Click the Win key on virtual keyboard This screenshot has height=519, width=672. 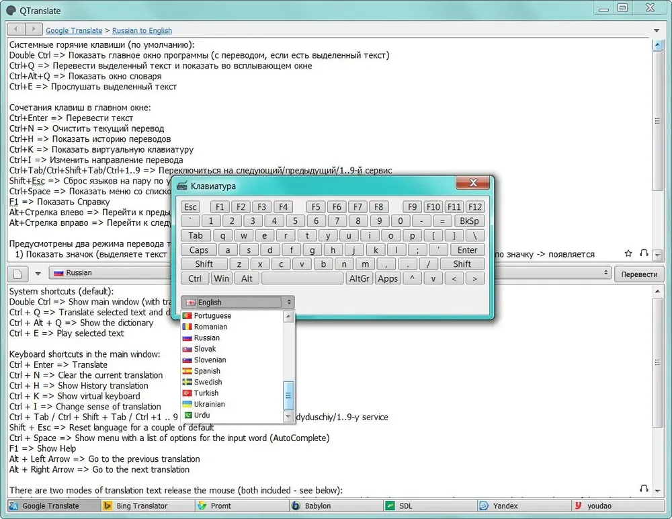[221, 279]
